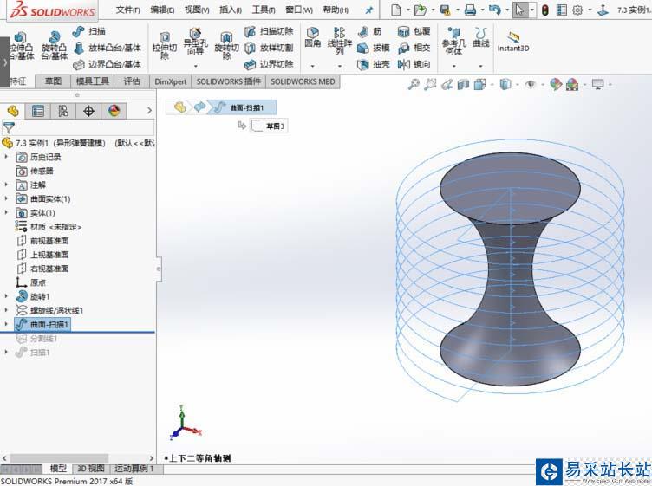Click the 草图3 breadcrumb item
Image resolution: width=652 pixels, height=486 pixels.
pyautogui.click(x=269, y=126)
